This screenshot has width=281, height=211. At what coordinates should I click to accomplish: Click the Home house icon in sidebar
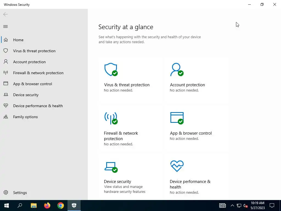(x=6, y=40)
